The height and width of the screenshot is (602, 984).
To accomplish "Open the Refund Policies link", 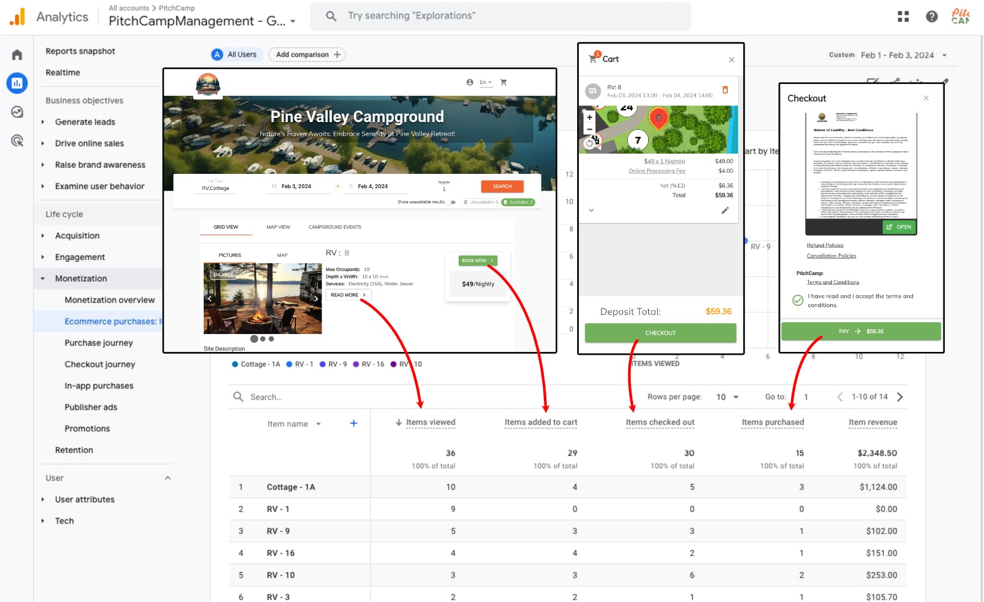I will pos(825,245).
